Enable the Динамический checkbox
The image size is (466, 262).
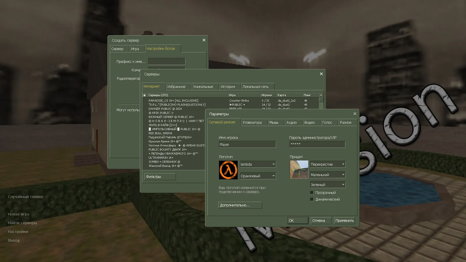point(312,199)
